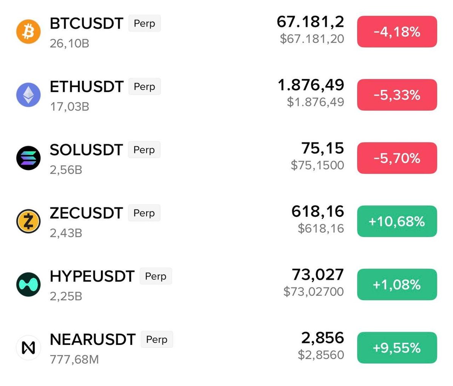Viewport: 453px width, 386px height.
Task: Select the NEARUSDT pair name
Action: tap(92, 340)
